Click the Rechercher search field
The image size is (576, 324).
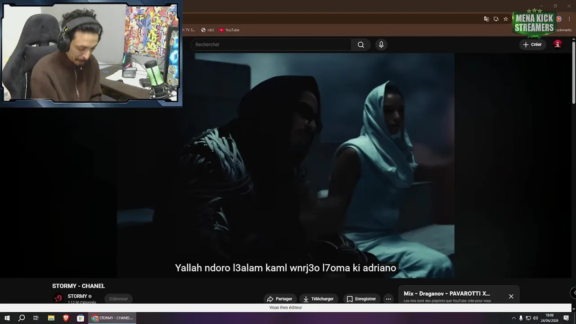(x=271, y=45)
